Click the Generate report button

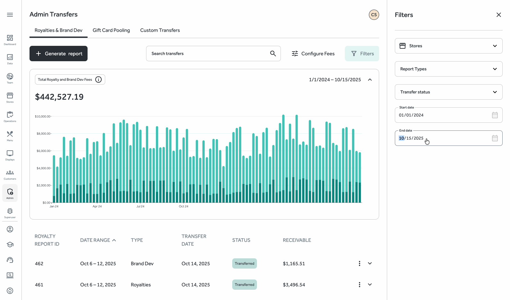pyautogui.click(x=58, y=54)
